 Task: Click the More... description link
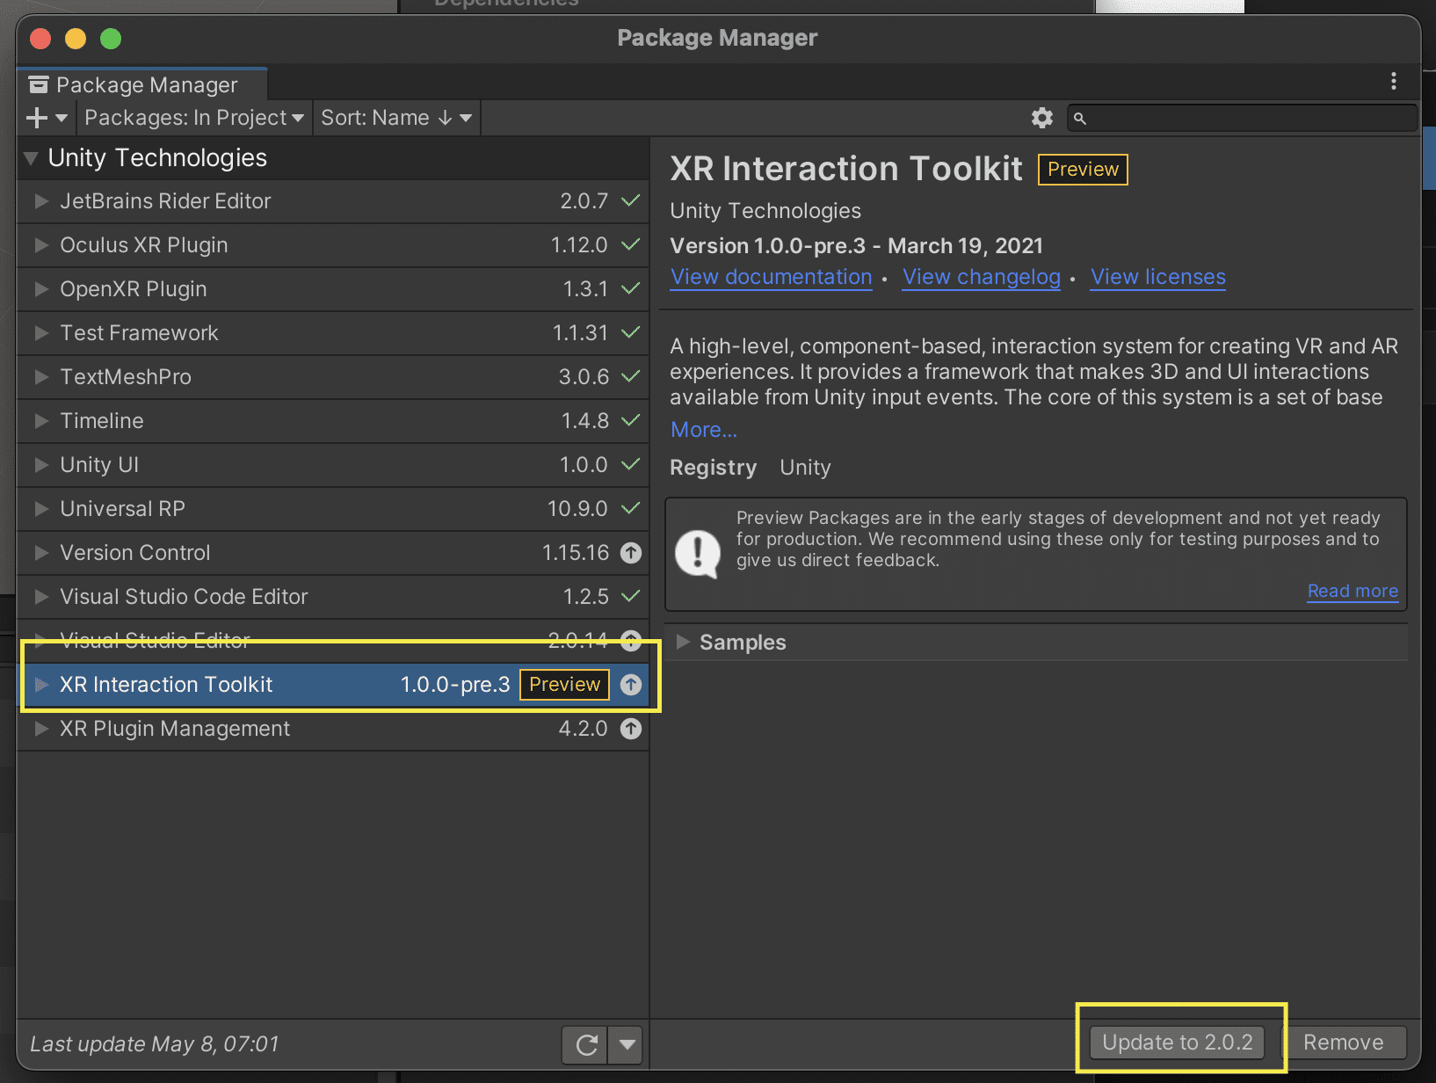[x=704, y=430]
